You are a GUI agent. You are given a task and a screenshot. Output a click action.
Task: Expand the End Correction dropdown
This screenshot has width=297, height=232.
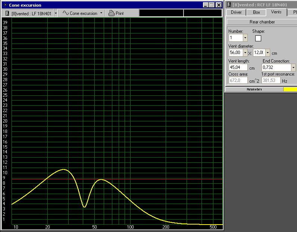(x=293, y=67)
